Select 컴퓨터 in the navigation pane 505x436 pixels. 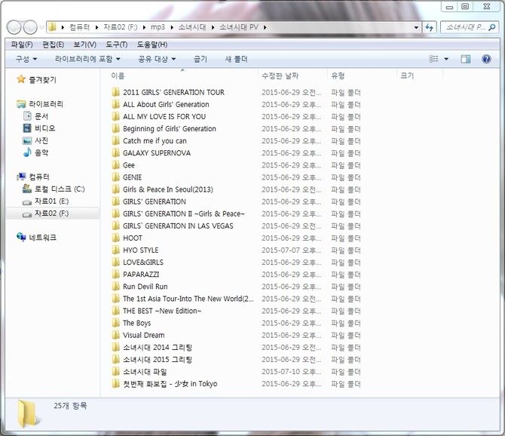coord(39,177)
